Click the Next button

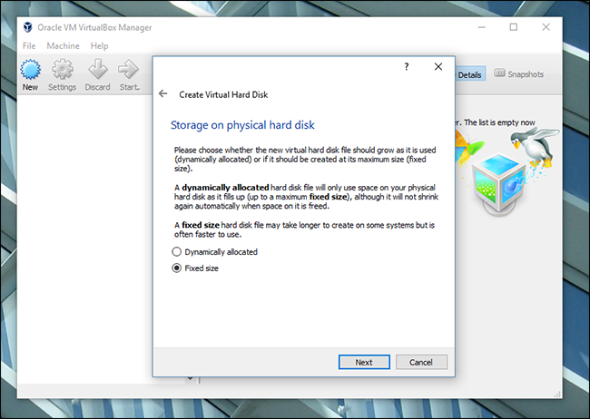(x=364, y=362)
